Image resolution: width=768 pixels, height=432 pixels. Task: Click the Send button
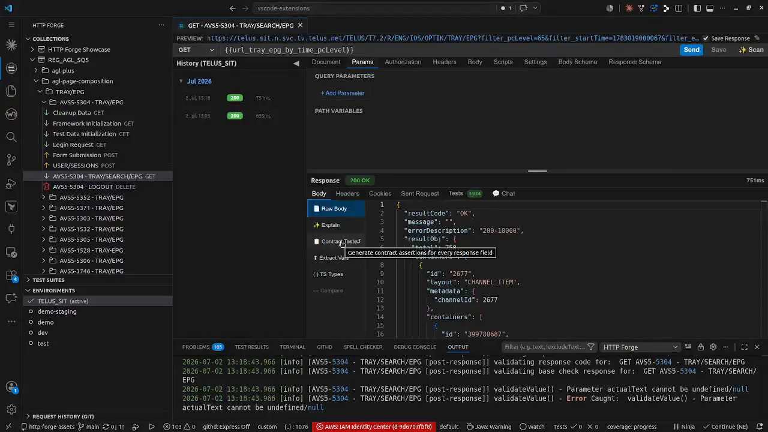click(x=691, y=50)
